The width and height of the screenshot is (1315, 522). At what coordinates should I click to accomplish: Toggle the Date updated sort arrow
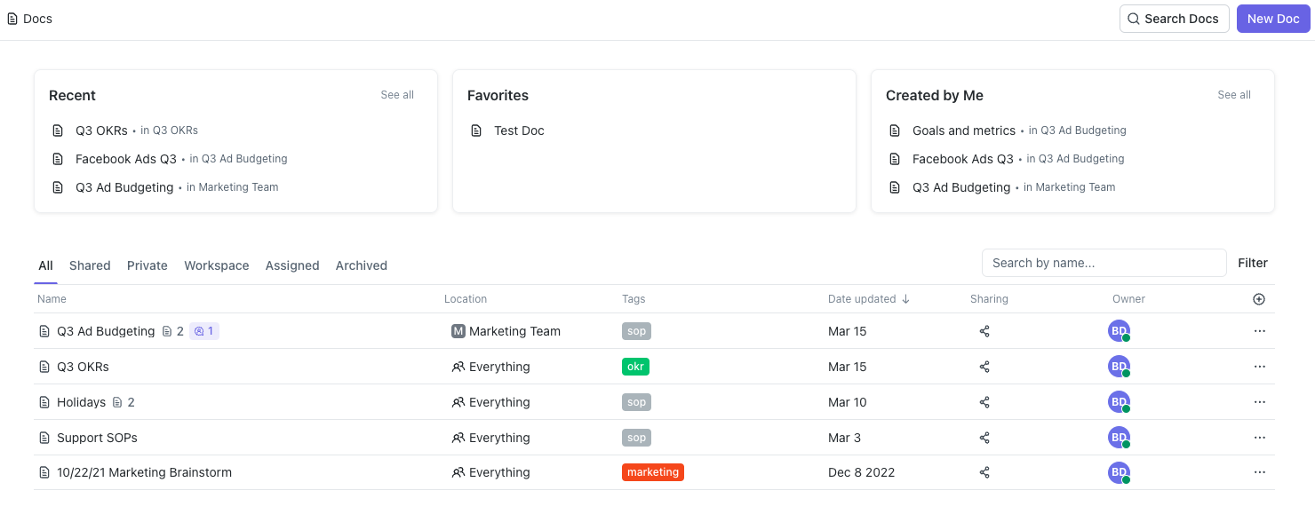[906, 298]
